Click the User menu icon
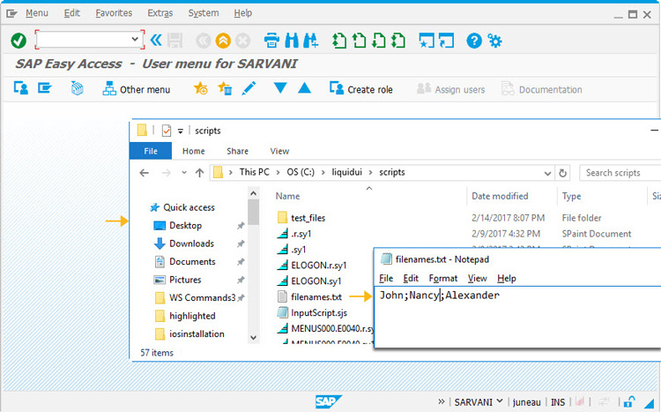Screen dimensions: 661x412 (x=20, y=88)
